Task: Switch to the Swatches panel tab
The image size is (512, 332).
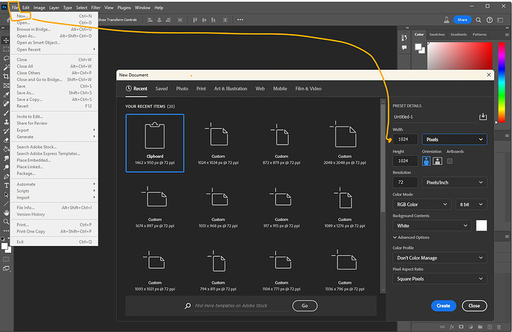Action: pyautogui.click(x=437, y=34)
